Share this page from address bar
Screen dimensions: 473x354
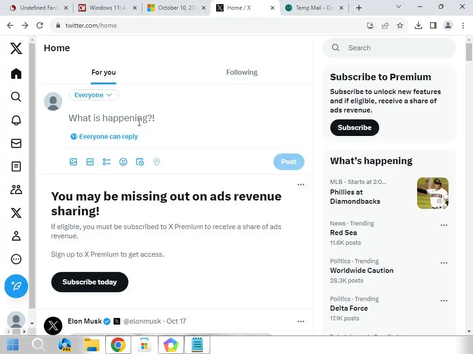385,26
